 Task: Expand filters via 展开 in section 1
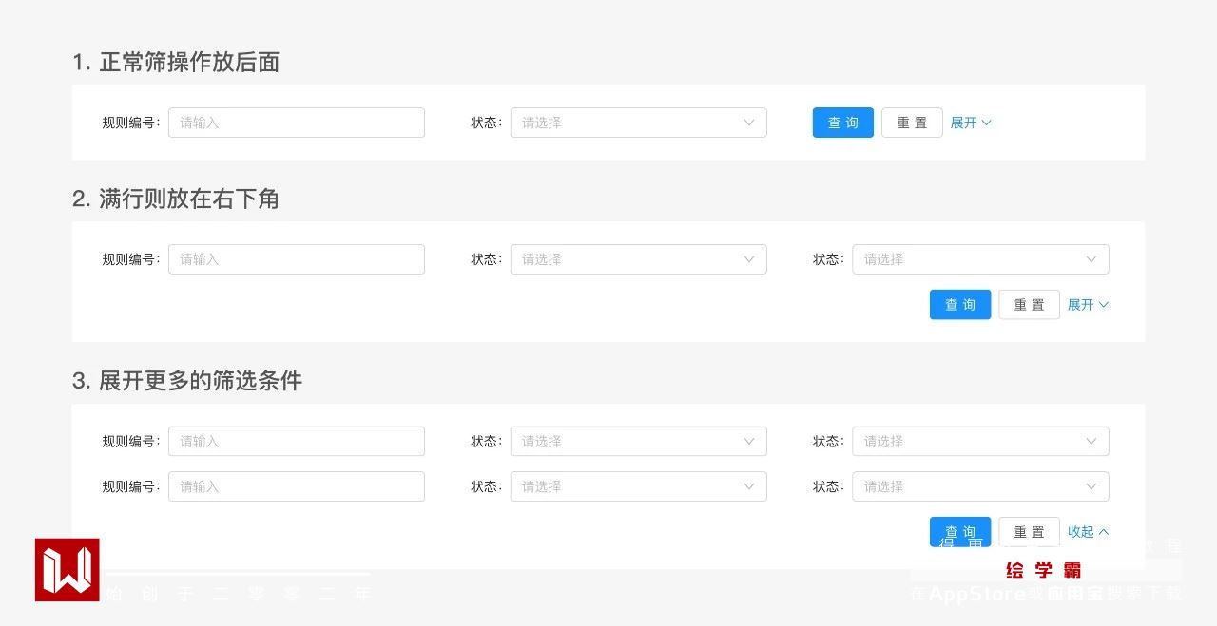(971, 123)
